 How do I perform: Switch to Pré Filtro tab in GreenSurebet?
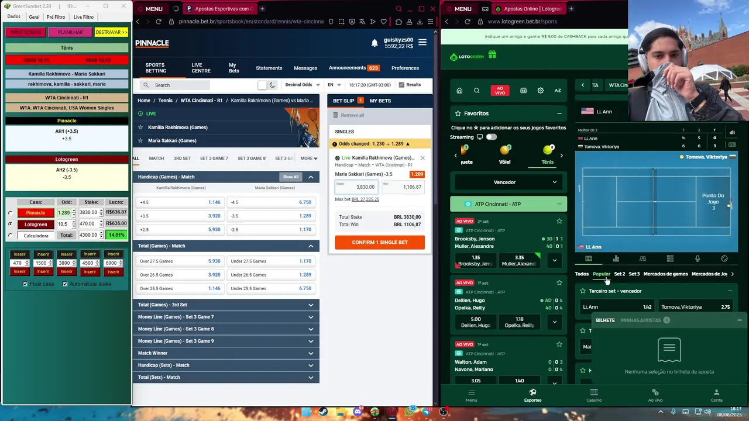56,17
